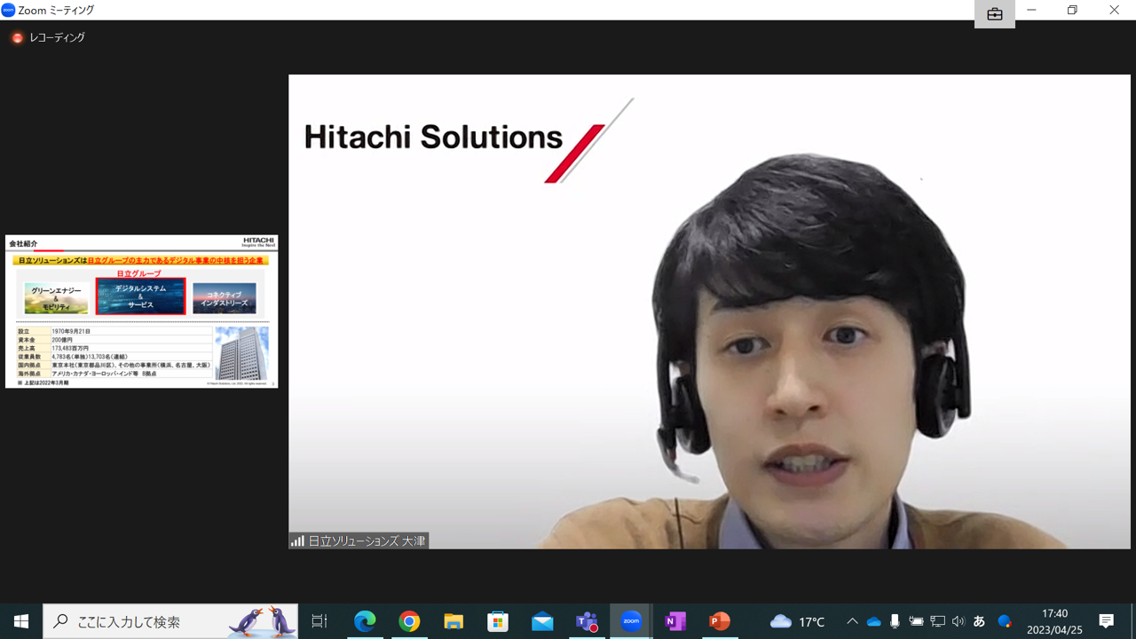Open the 17°C weather widget
The width and height of the screenshot is (1136, 639).
(798, 621)
